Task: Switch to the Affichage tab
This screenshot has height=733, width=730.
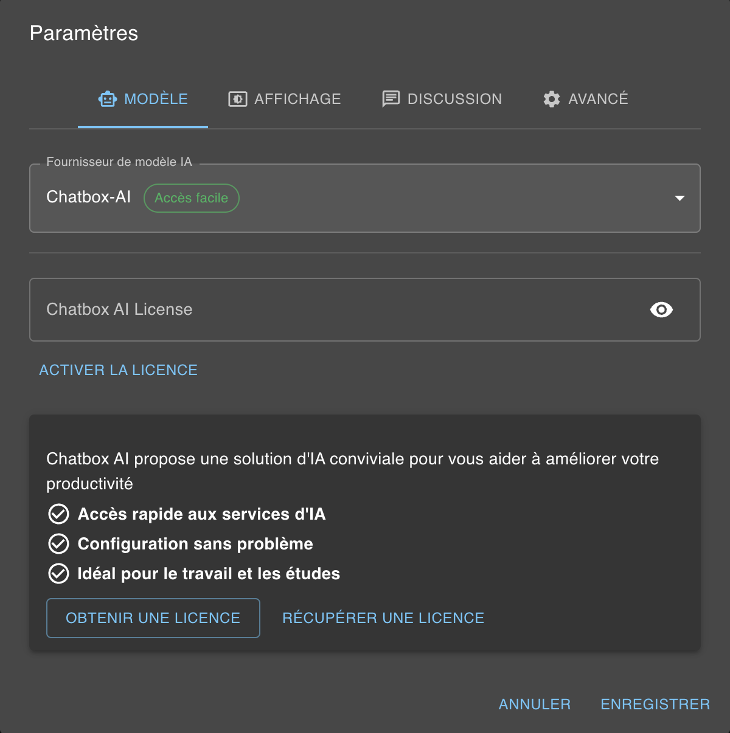Action: pyautogui.click(x=285, y=99)
